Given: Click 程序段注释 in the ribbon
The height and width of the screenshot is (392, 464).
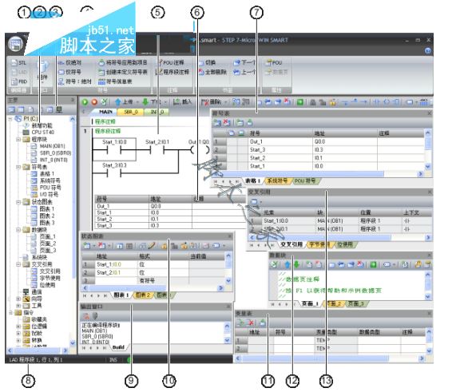Looking at the screenshot, I should [173, 72].
